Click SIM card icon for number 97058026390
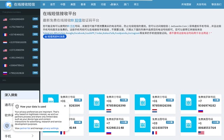 coord(97,102)
